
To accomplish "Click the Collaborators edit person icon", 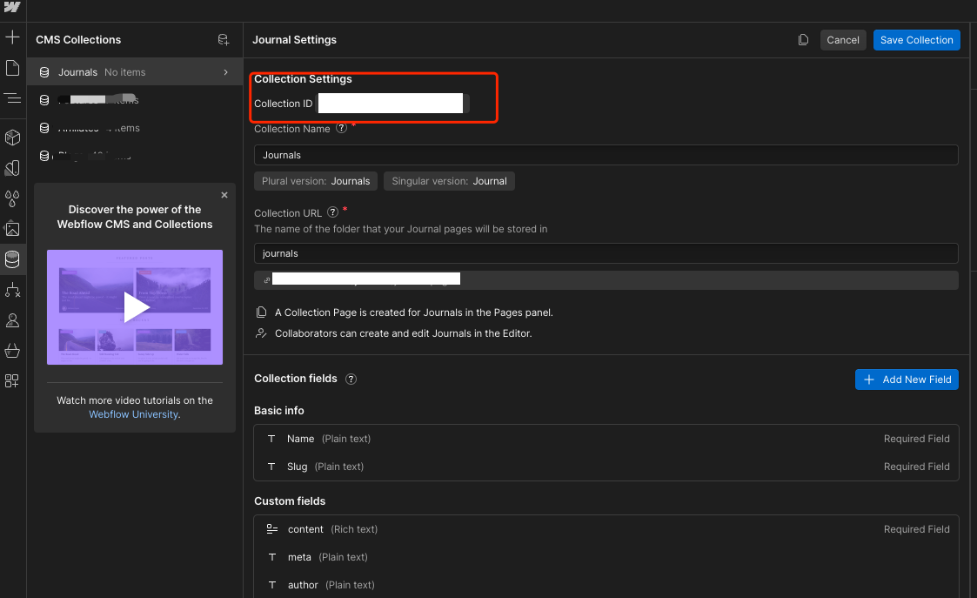I will click(262, 333).
